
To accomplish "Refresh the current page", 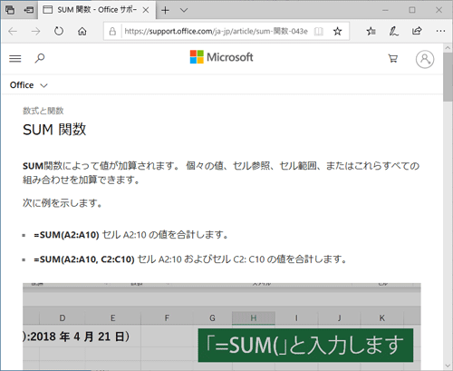I will click(x=59, y=31).
